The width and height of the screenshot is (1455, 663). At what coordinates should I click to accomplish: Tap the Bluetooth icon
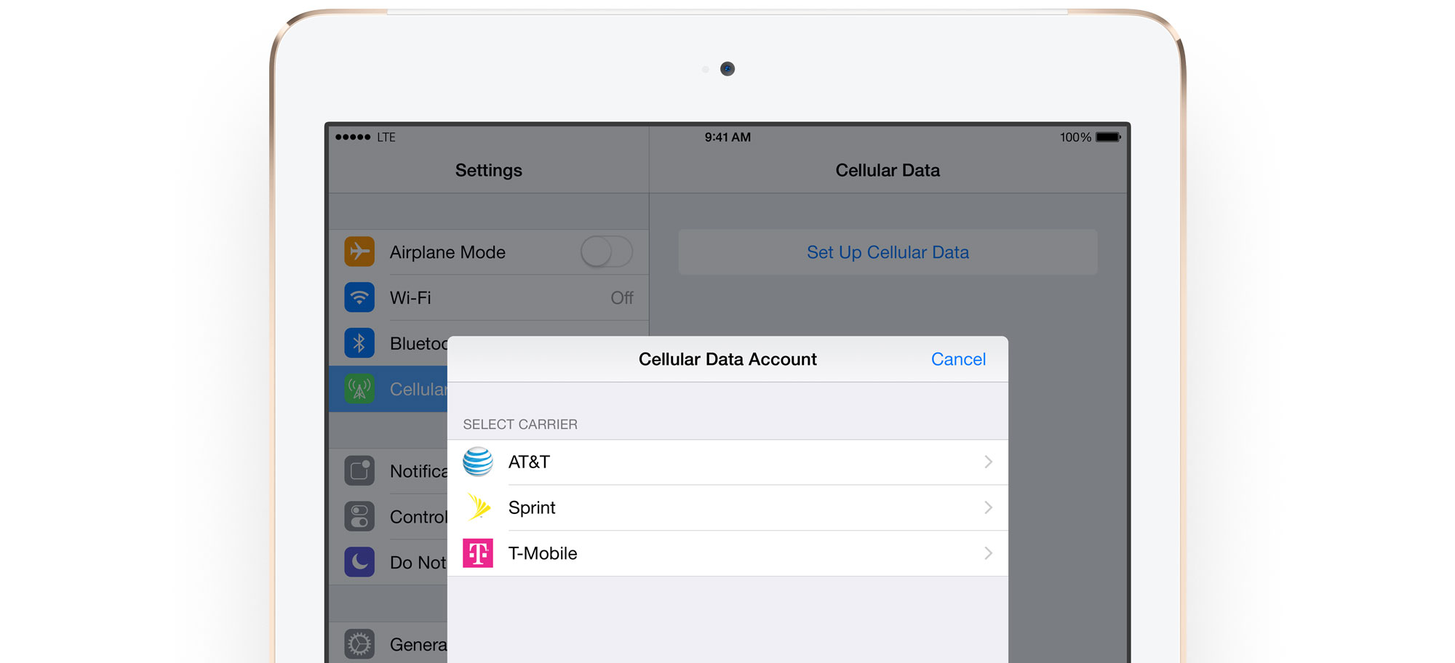point(359,343)
